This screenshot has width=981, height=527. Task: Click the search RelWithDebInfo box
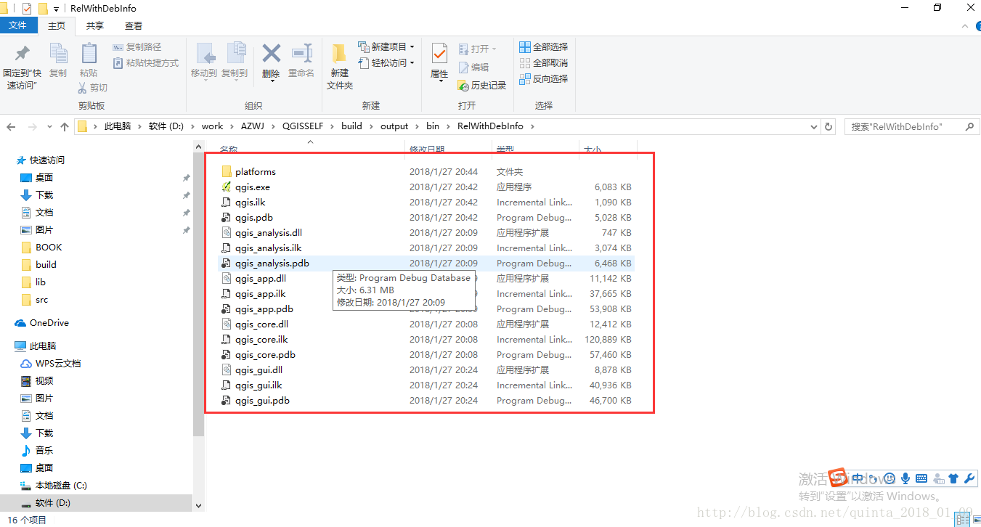(912, 126)
